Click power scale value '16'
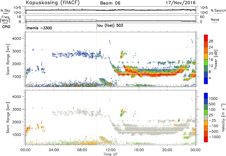This screenshot has height=156, width=226. (211, 60)
